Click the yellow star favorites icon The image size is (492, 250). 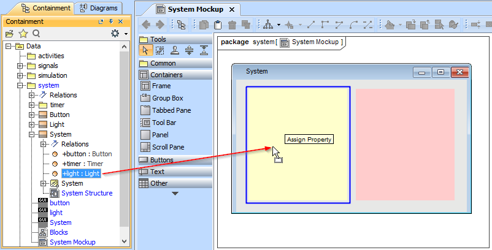(x=23, y=34)
